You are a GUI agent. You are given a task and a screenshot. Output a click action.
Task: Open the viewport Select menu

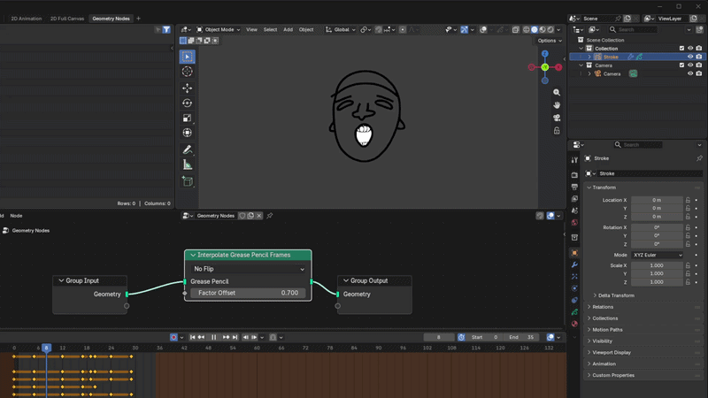tap(270, 30)
